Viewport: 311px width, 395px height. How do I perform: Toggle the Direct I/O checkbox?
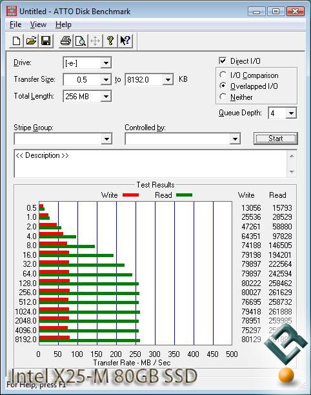[x=223, y=61]
